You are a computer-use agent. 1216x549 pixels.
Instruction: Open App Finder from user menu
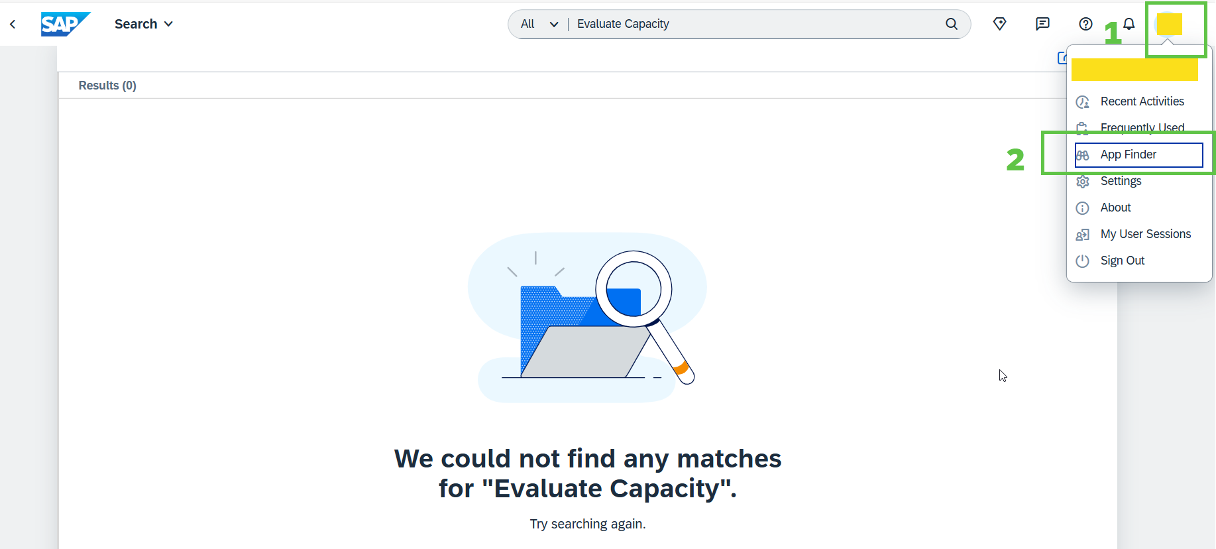click(1139, 154)
